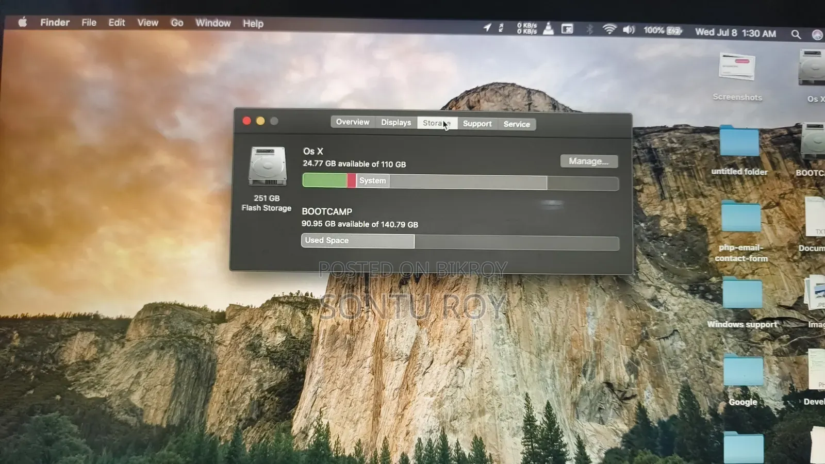
Task: Switch to the Service tab
Action: 517,124
